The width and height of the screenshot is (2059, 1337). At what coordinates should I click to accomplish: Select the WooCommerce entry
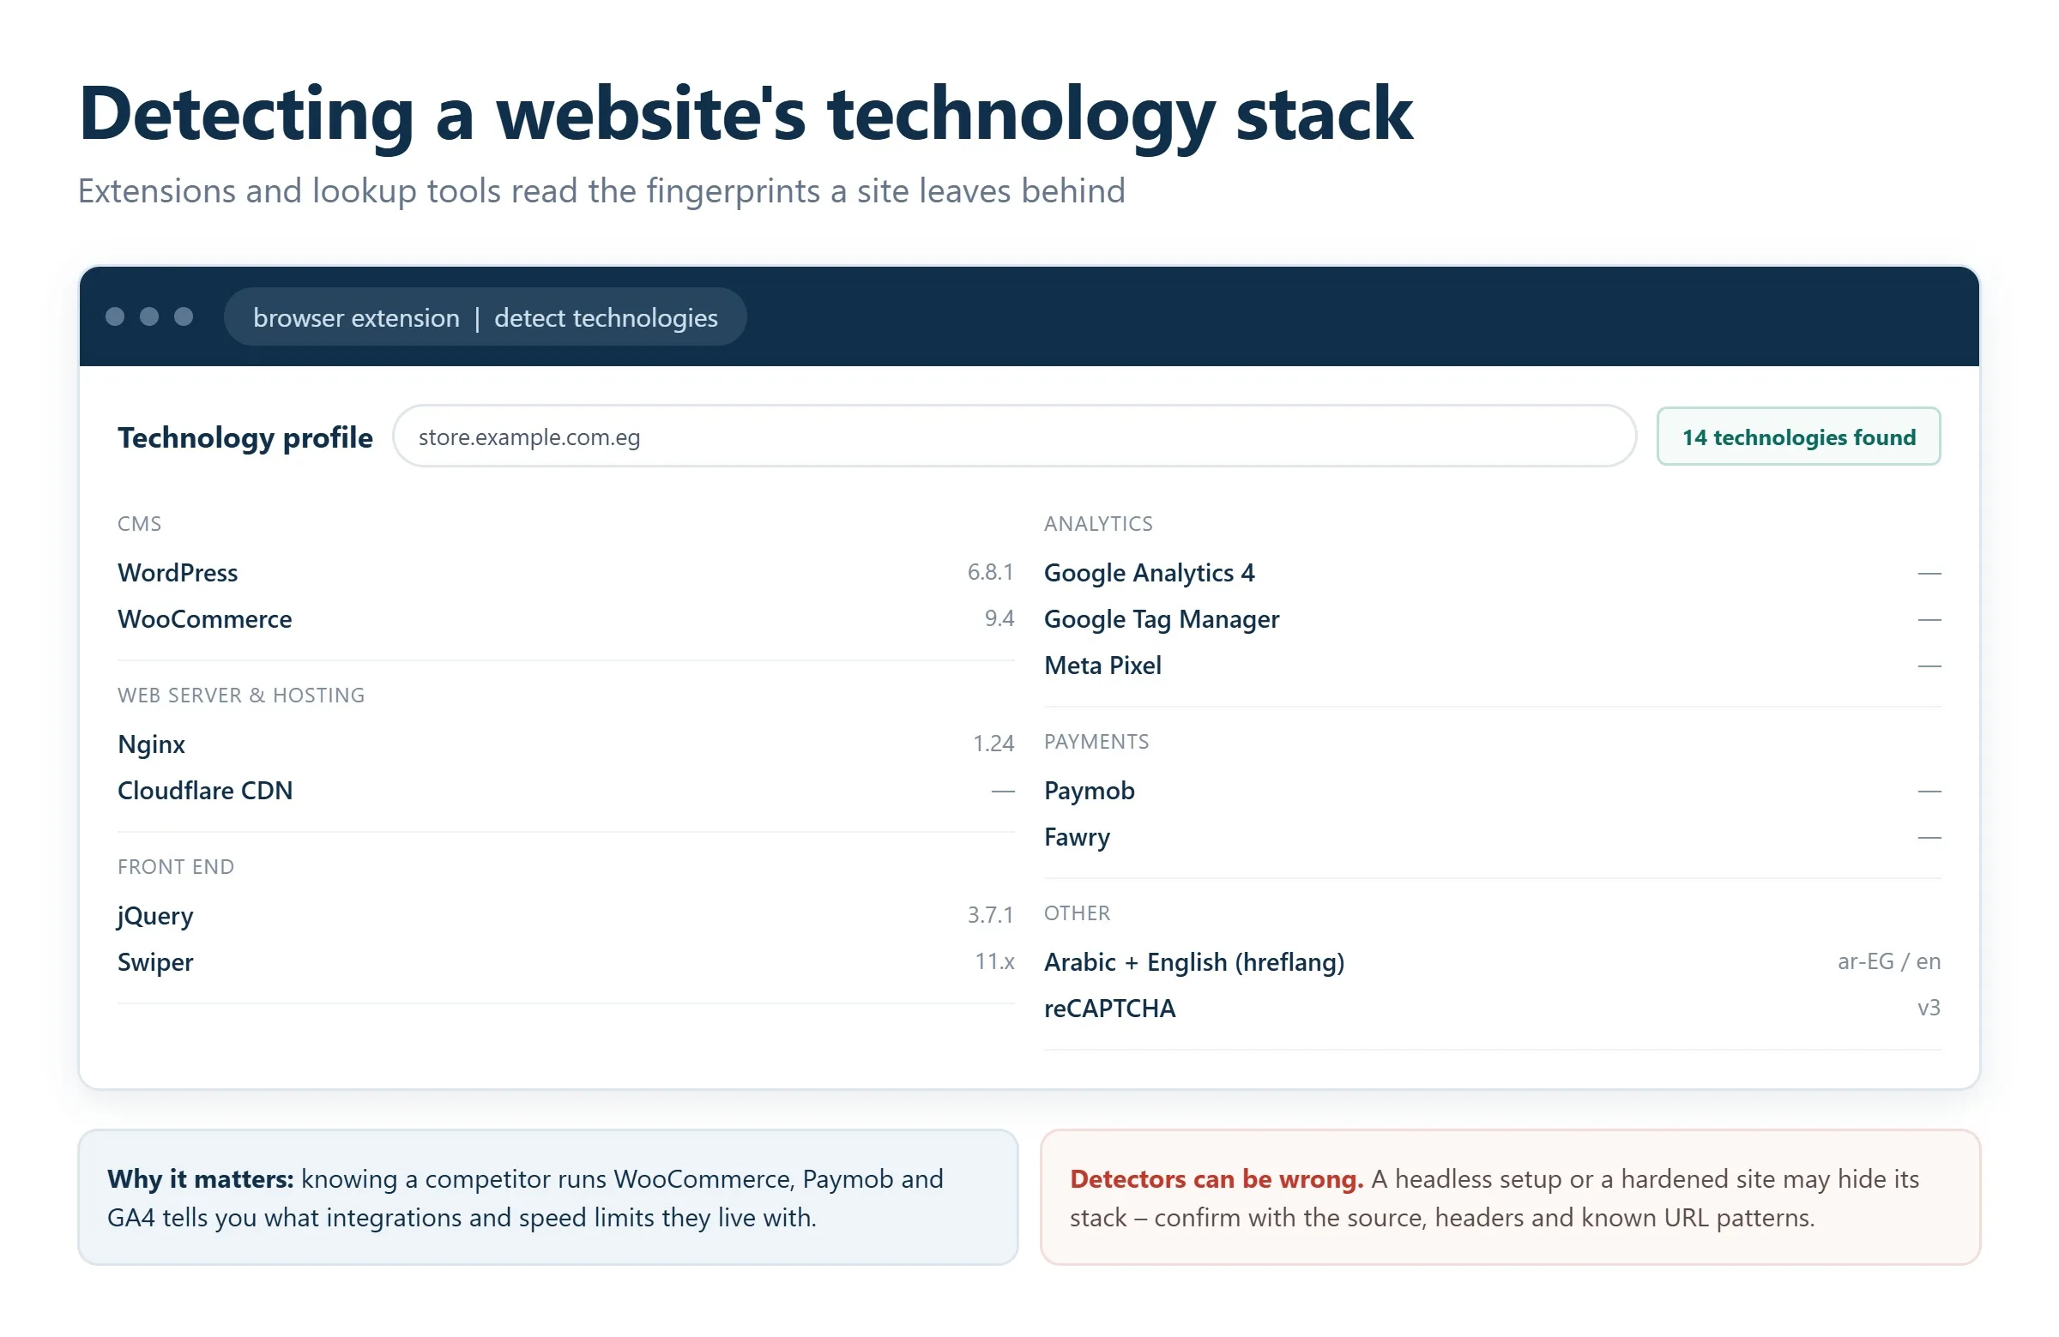pyautogui.click(x=565, y=619)
